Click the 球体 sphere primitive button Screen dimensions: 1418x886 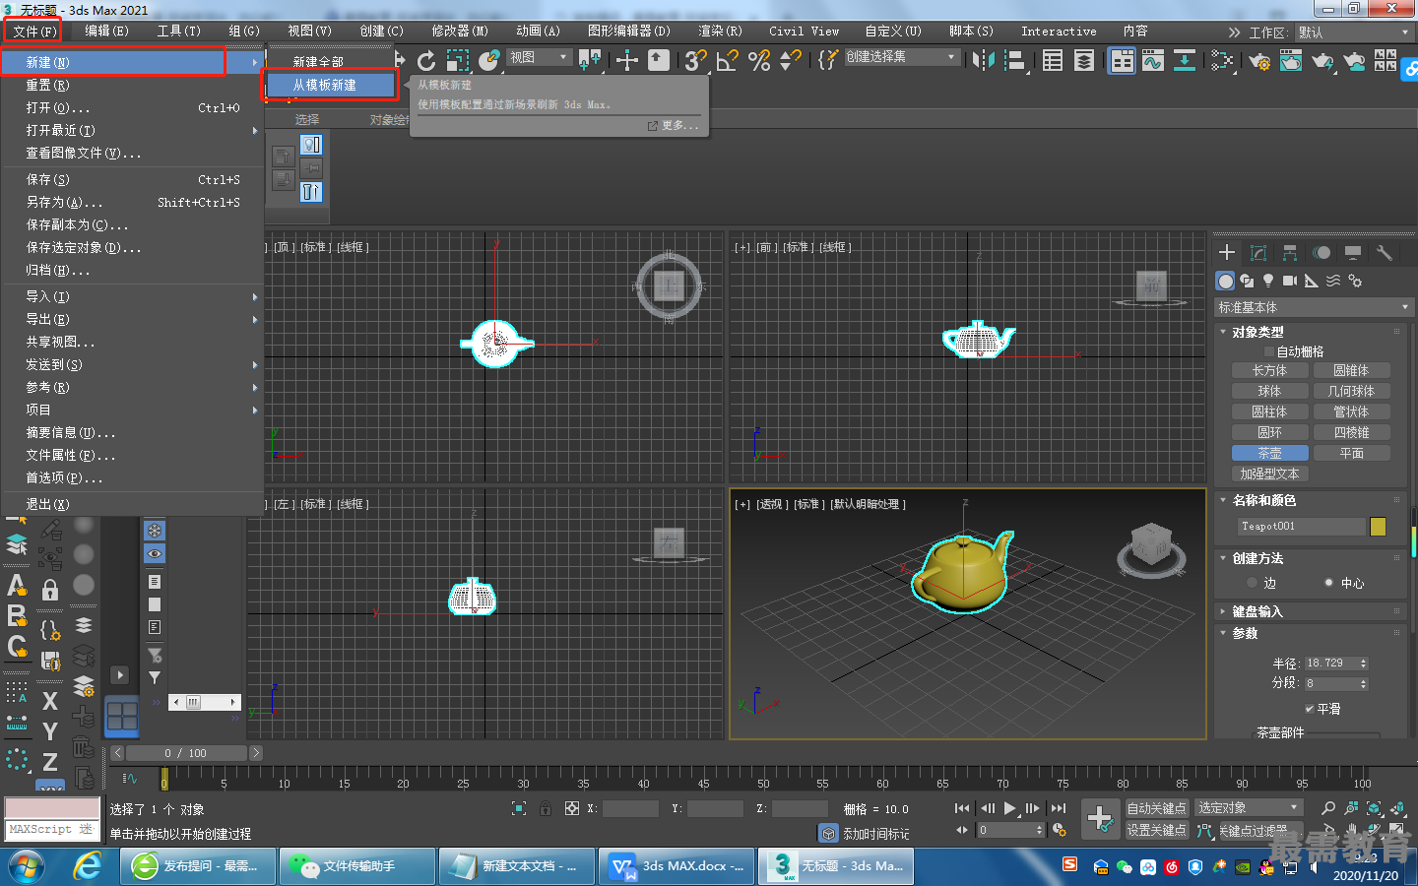[1270, 391]
